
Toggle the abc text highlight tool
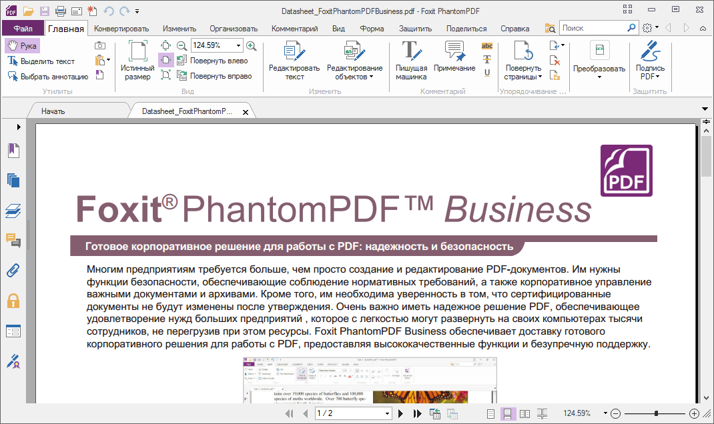click(486, 45)
